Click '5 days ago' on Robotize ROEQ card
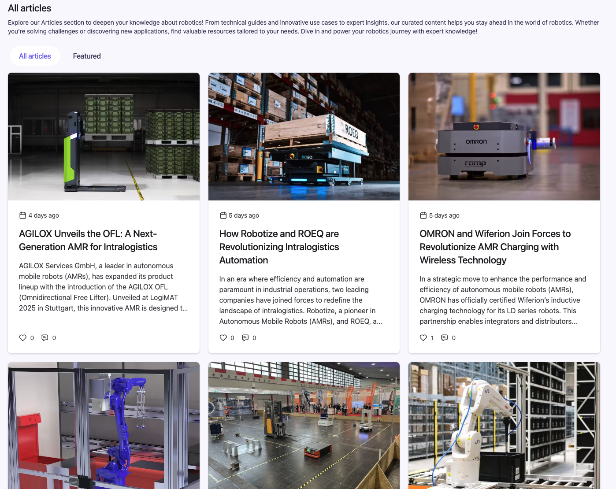The height and width of the screenshot is (489, 616). click(244, 215)
